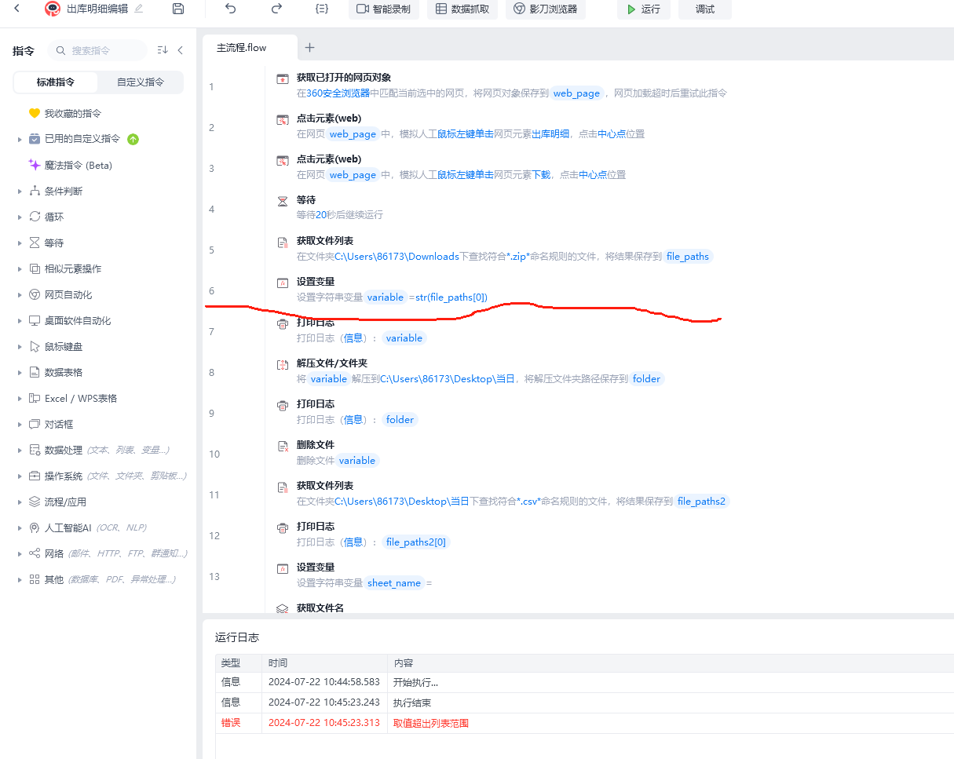954x759 pixels.
Task: Click the pencil icon to rename 出库明细编辑
Action: coord(139,9)
